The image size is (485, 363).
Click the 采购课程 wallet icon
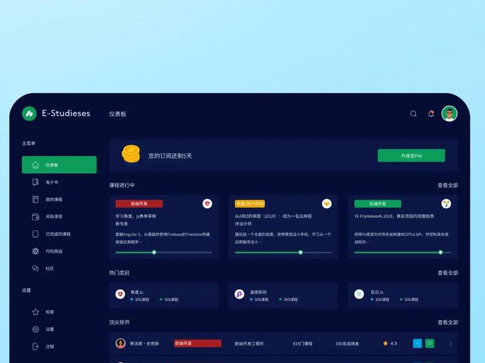click(36, 217)
